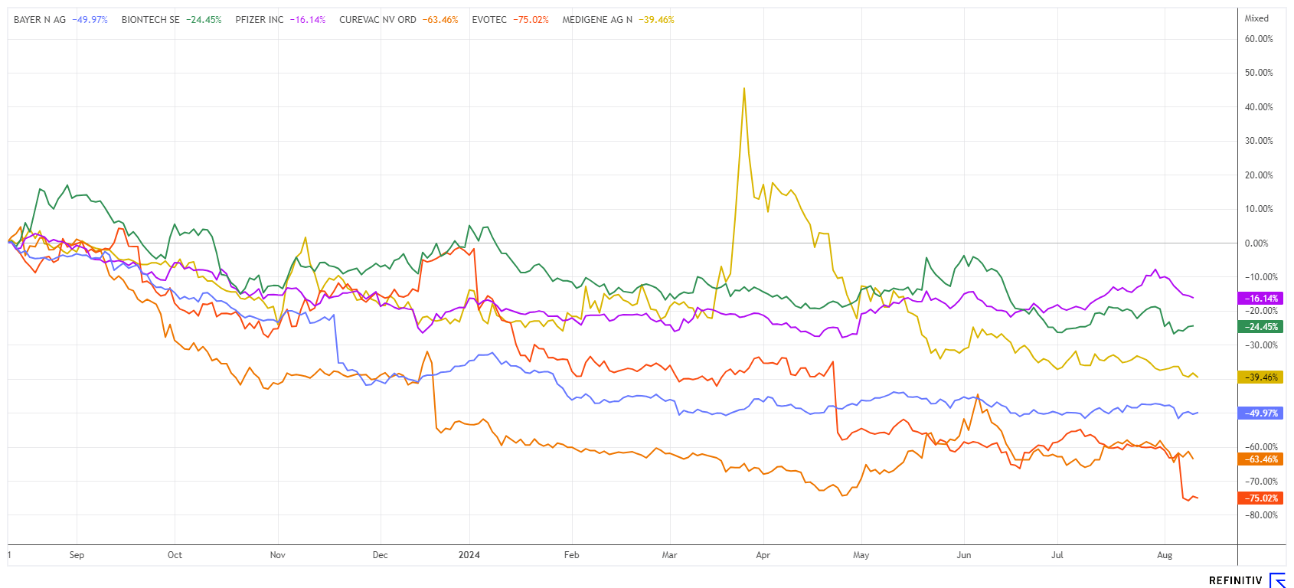This screenshot has width=1294, height=588.
Task: Click the -75.02% value beside EVOTEC in legend
Action: (531, 20)
